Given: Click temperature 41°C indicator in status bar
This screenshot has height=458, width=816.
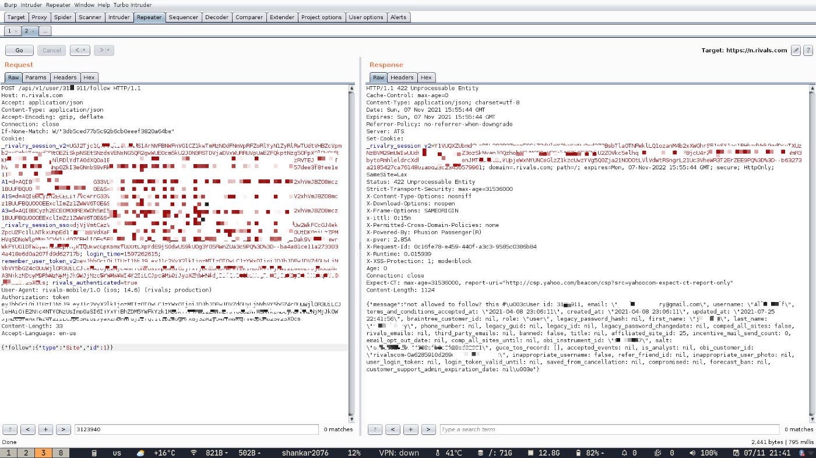Looking at the screenshot, I should pos(449,453).
